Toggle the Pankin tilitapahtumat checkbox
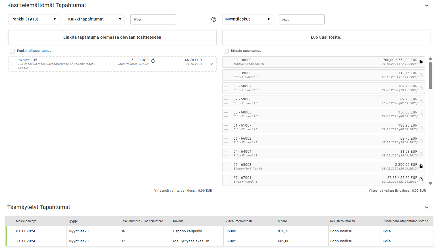The height and width of the screenshot is (248, 438). coord(12,51)
